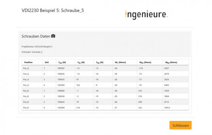Close the dialog with Schliessen button

(x=180, y=125)
